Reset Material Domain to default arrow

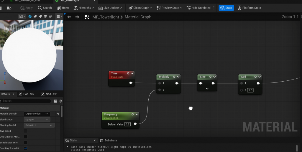(x=58, y=114)
